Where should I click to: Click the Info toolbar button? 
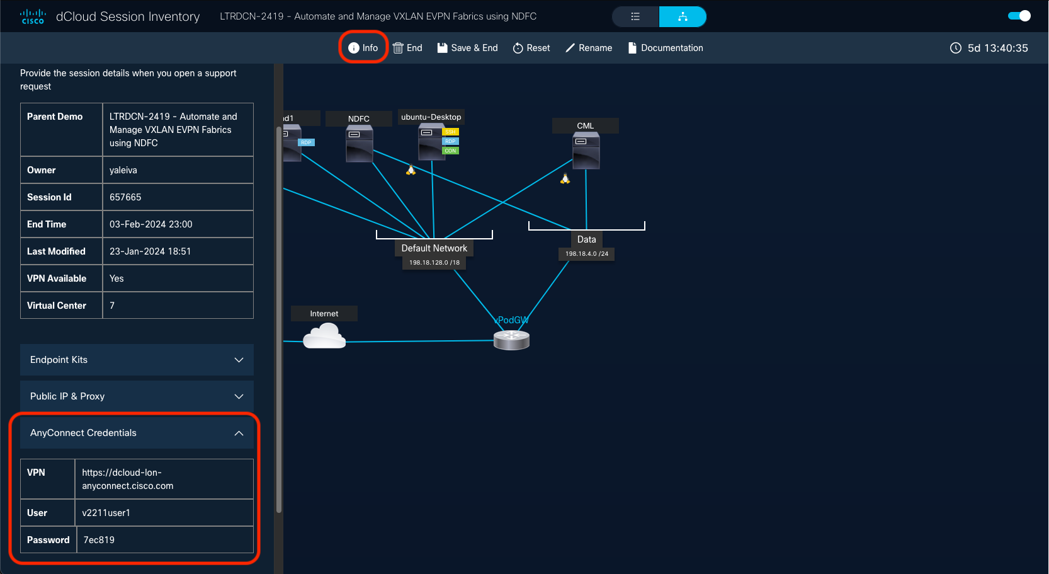click(x=363, y=48)
